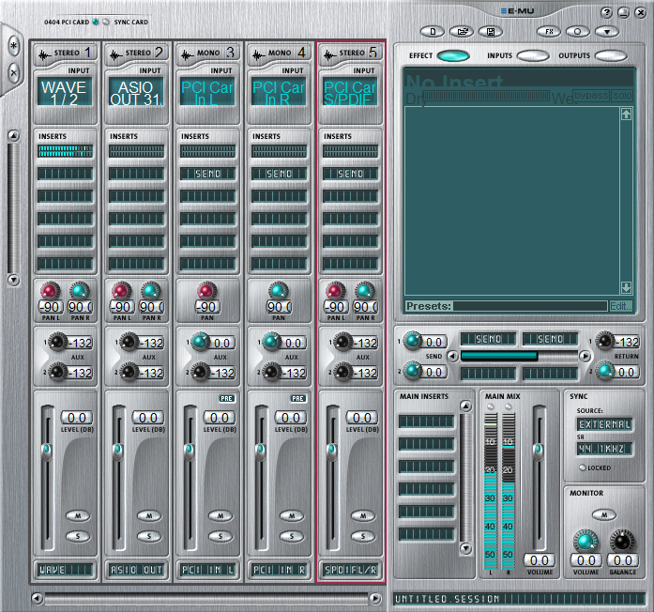Open the PCI Card S/PDIF input selector
654x612 pixels.
tap(350, 94)
